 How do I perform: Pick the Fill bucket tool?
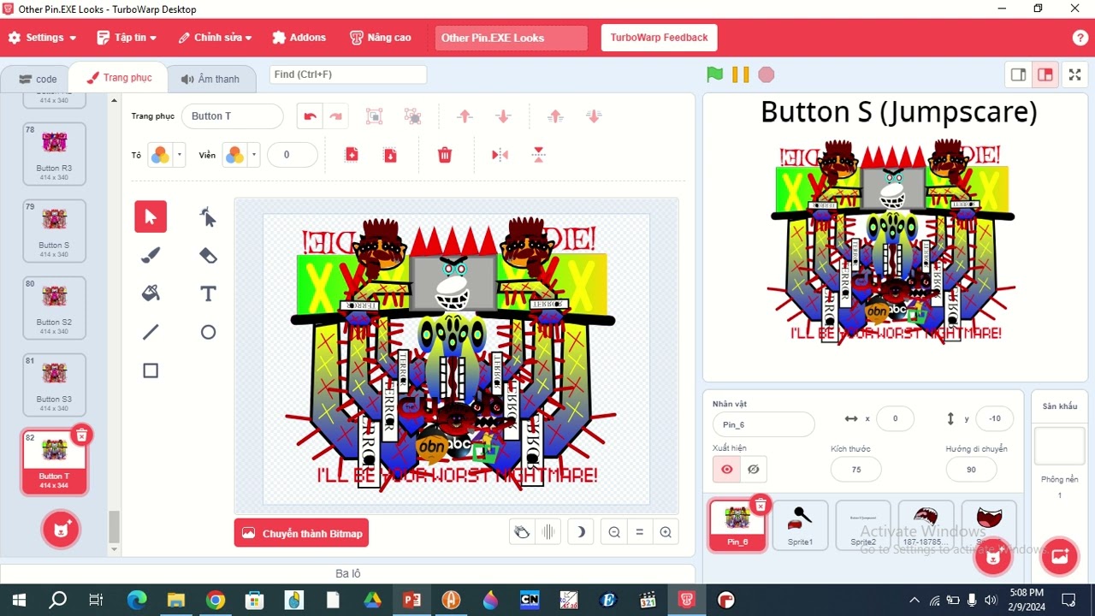click(x=151, y=293)
